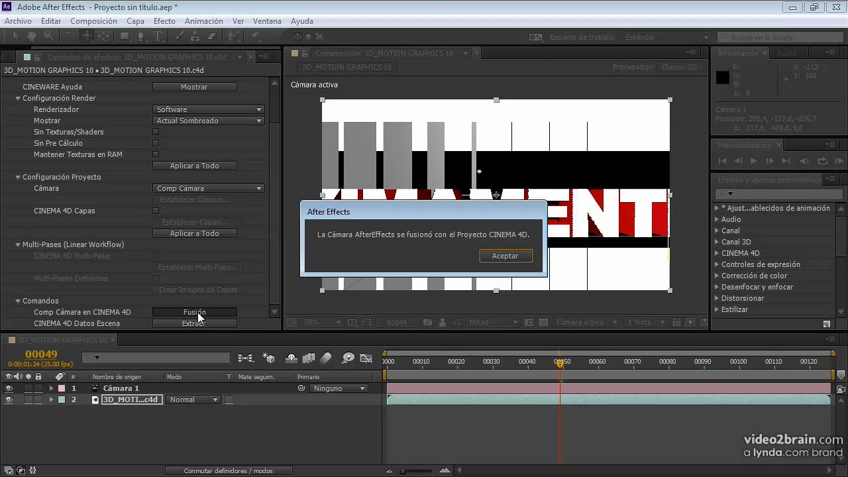Open the Graph Editor

366,358
